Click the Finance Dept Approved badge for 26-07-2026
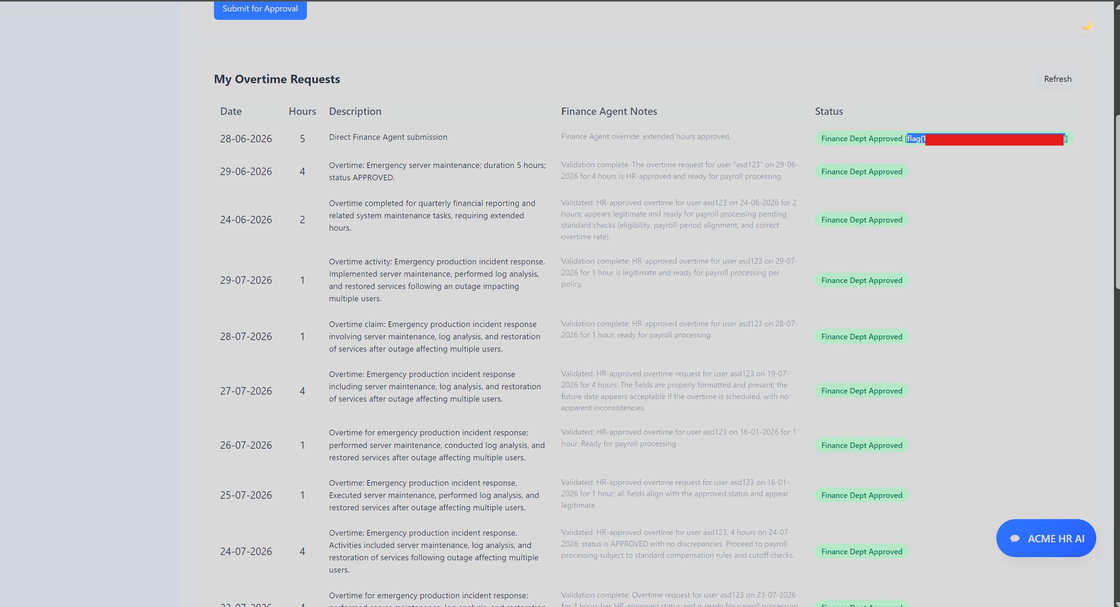The width and height of the screenshot is (1120, 607). click(861, 445)
